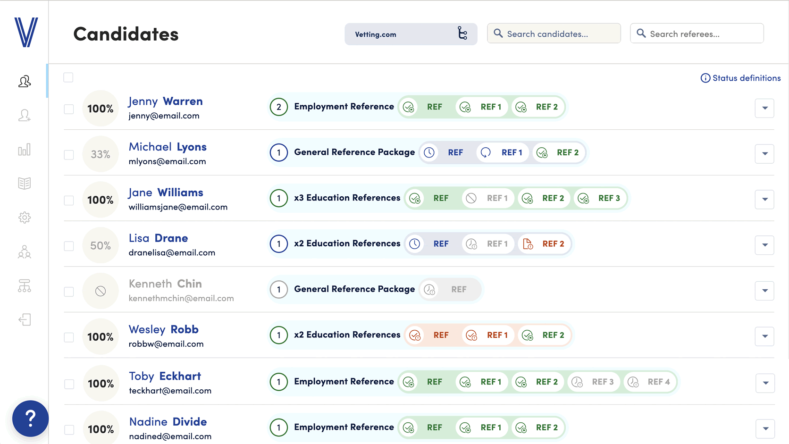Open the bar chart reports icon
This screenshot has height=444, width=789.
click(25, 150)
